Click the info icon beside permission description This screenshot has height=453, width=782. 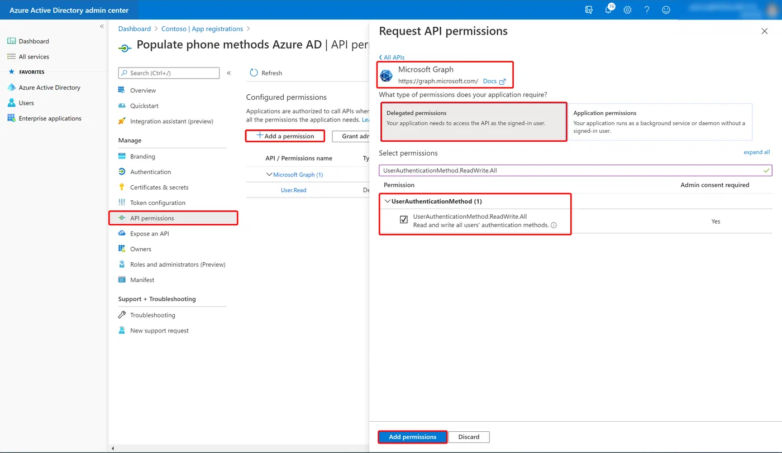(554, 225)
